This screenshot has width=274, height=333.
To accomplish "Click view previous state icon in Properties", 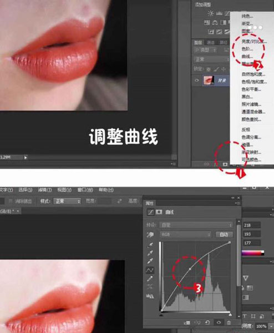I will [x=197, y=322].
